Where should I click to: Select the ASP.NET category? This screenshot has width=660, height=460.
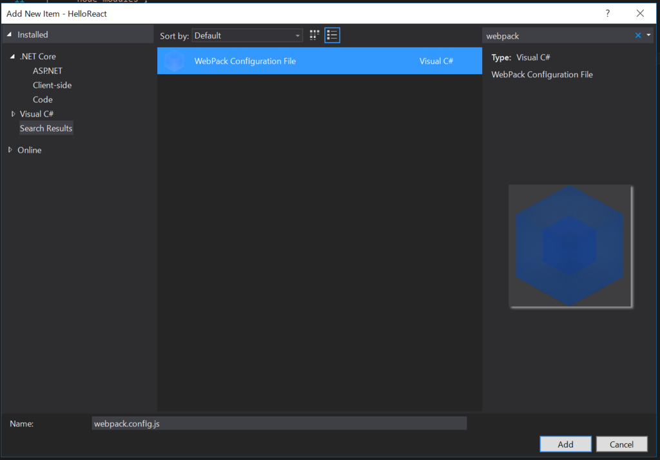(48, 71)
